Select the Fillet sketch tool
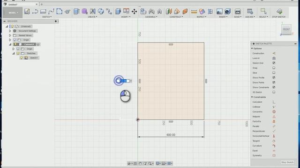 coord(60,11)
